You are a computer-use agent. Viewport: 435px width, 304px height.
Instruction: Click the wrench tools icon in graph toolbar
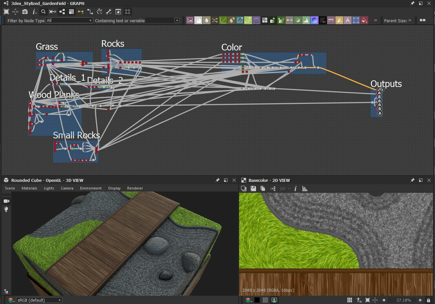pyautogui.click(x=109, y=12)
